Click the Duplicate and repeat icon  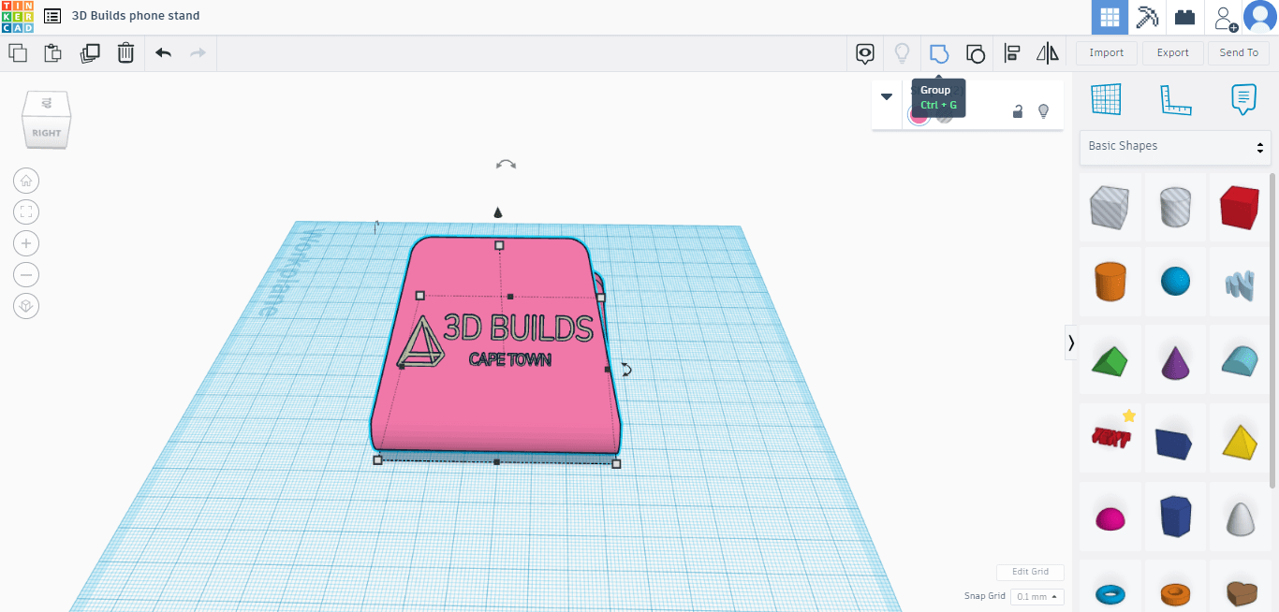tap(90, 53)
